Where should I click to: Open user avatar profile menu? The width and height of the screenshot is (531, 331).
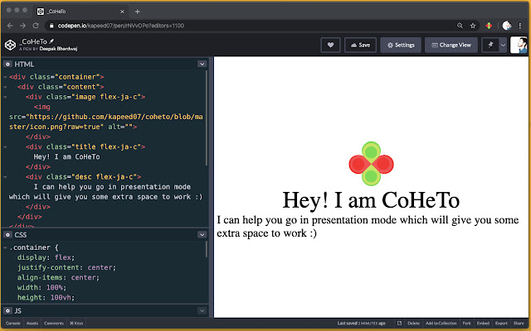[519, 45]
